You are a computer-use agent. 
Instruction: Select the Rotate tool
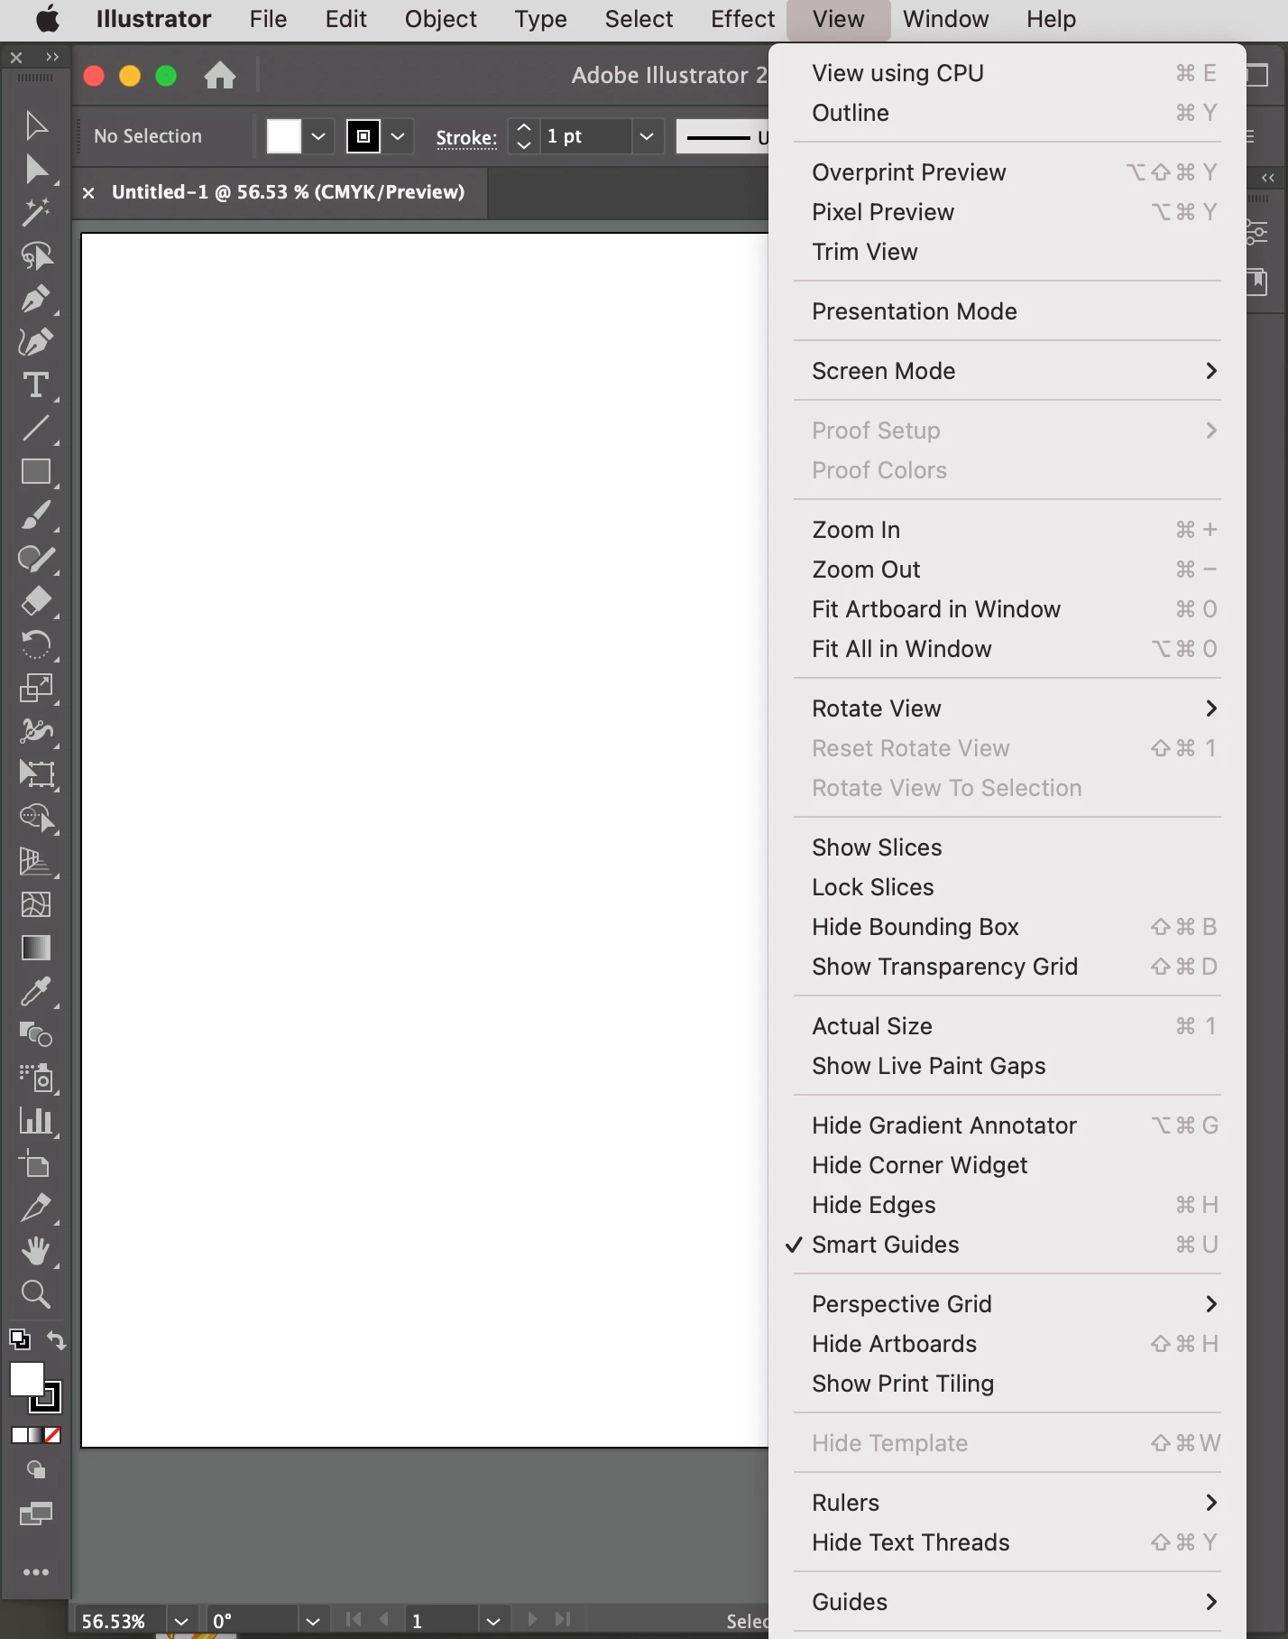(36, 644)
